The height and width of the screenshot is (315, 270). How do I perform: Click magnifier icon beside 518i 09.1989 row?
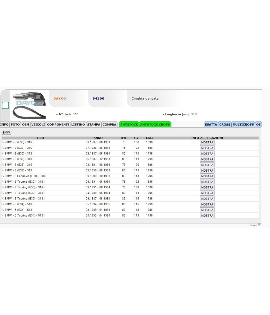click(x=3, y=210)
